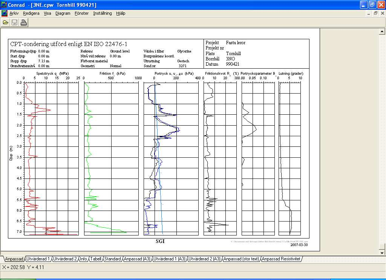Screen dimensions: 386x280
Task: Click the document icon left of Arkiv menu
Action: 4,13
